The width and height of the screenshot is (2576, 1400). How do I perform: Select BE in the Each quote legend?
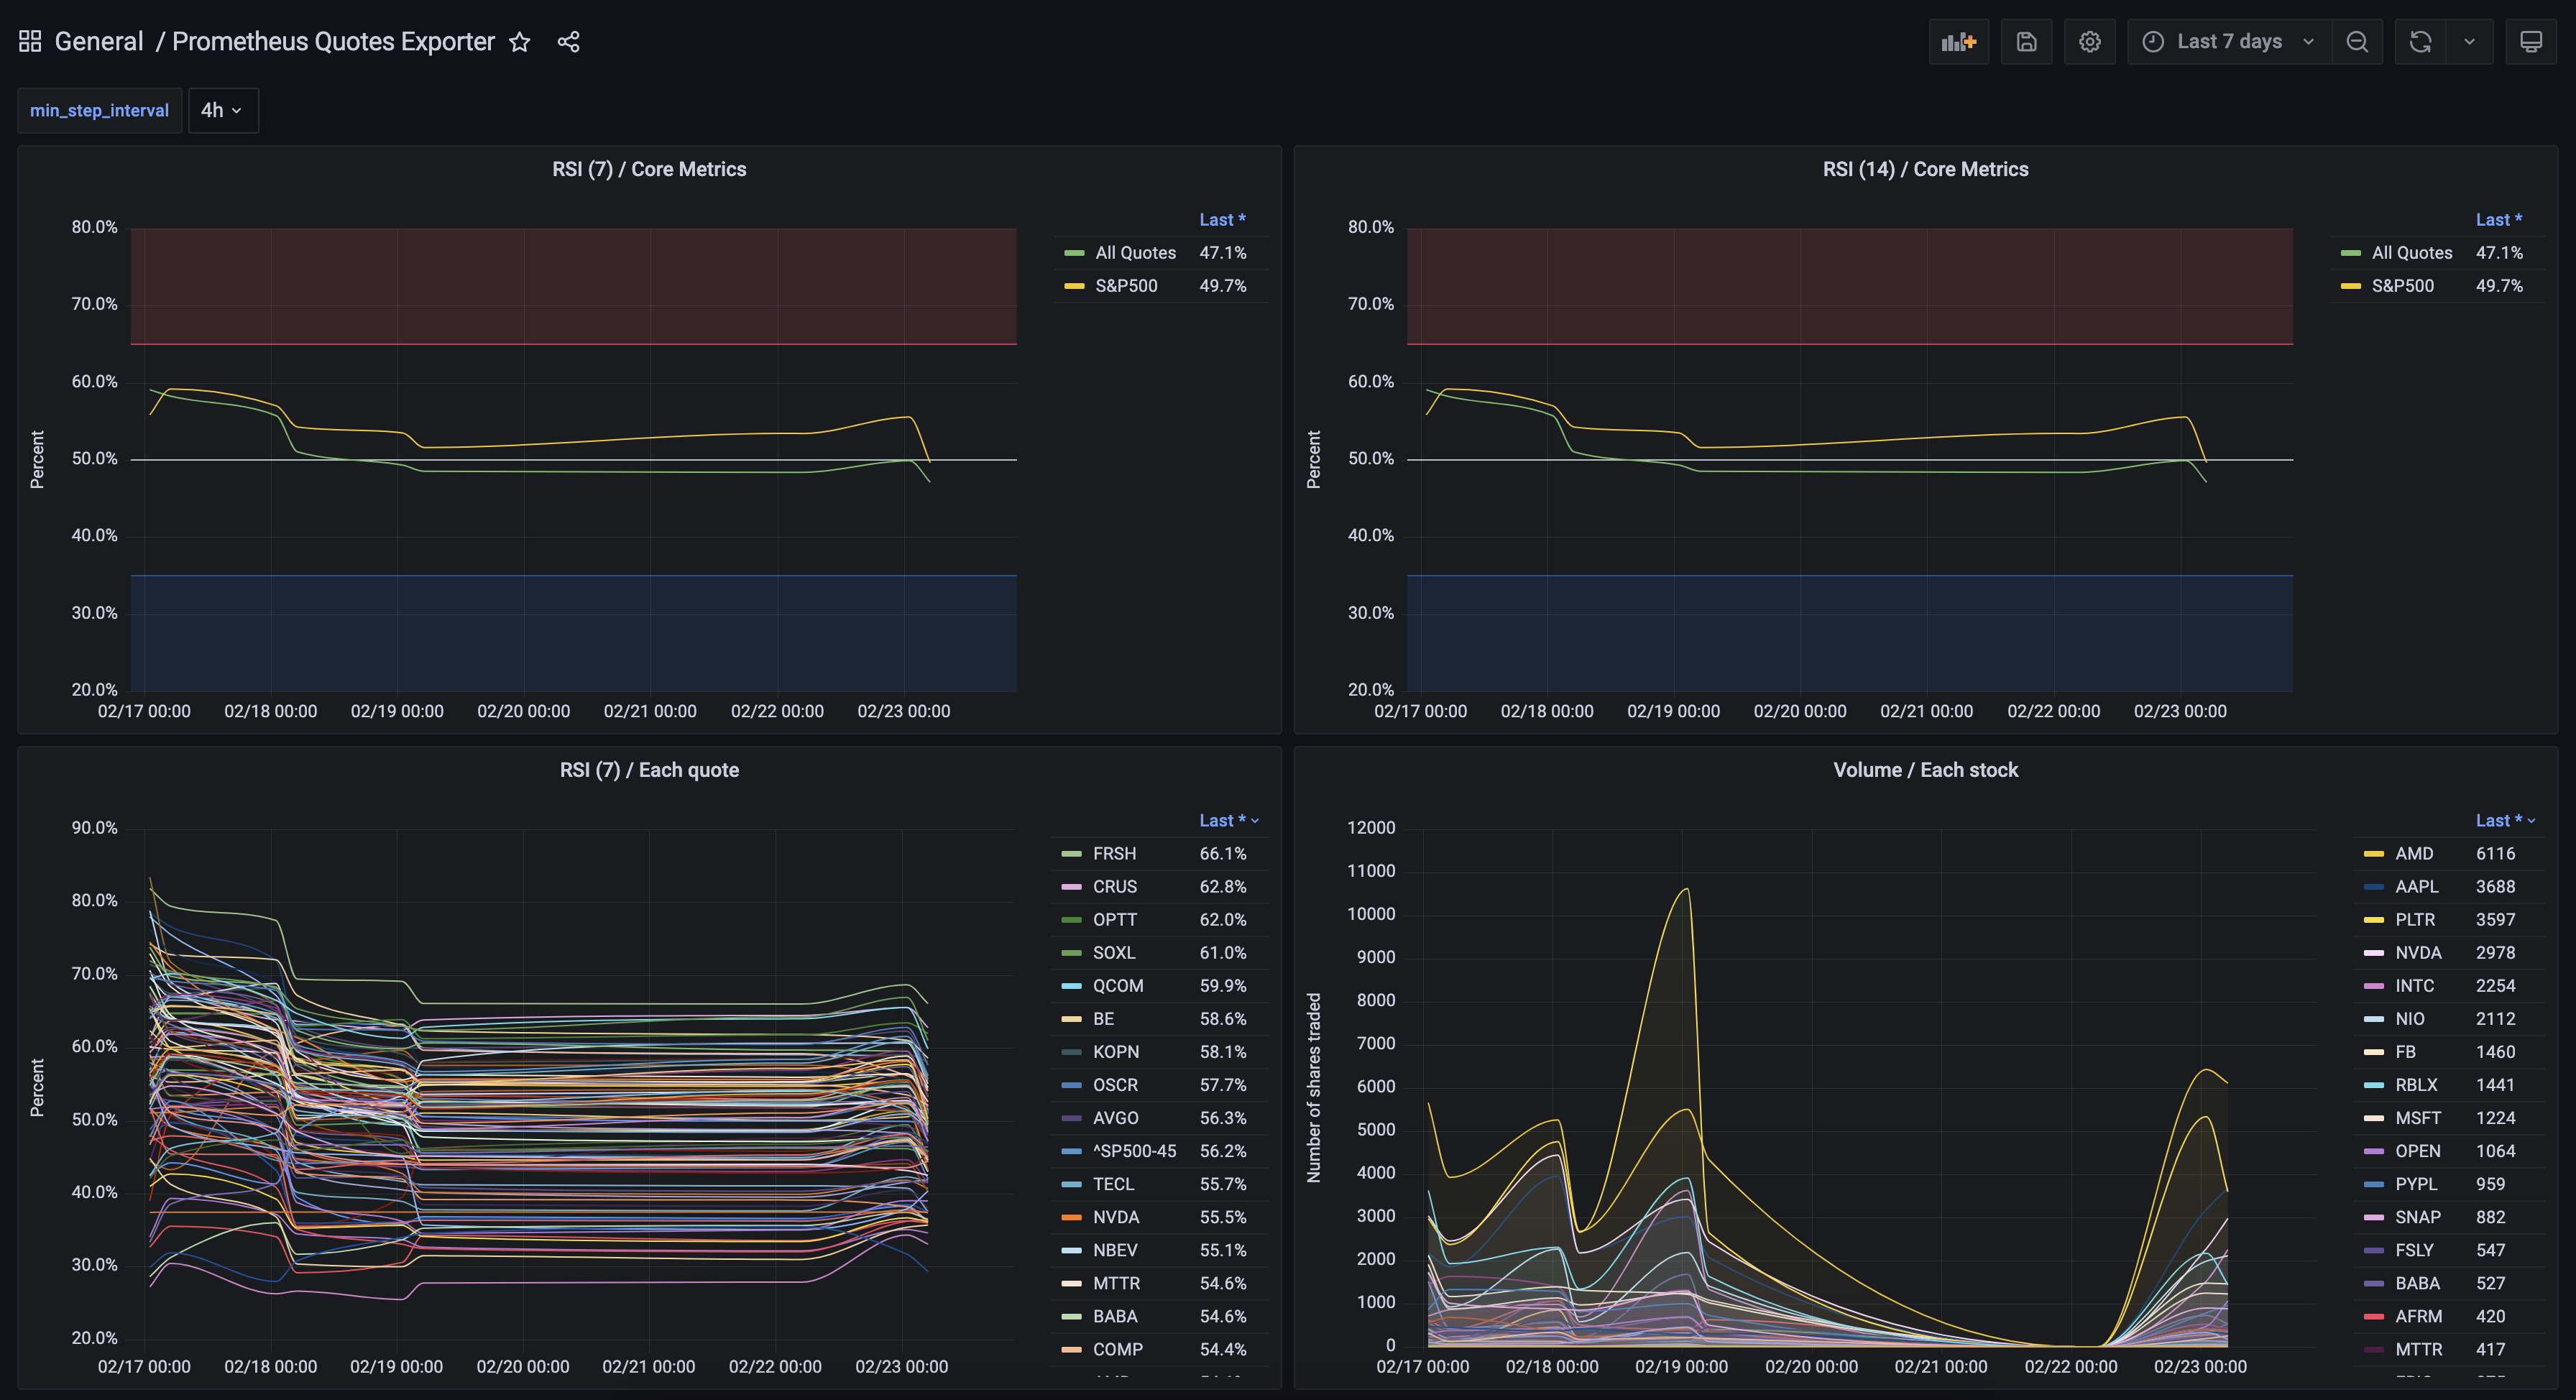tap(1103, 1019)
